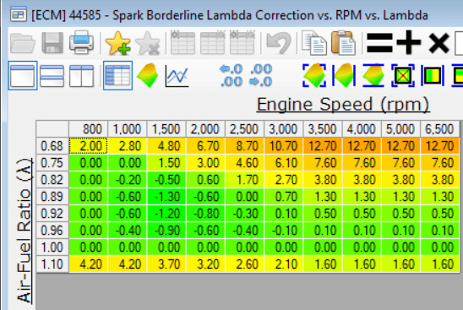463x310 pixels.
Task: Click window table icon in title bar
Action: 19,14
